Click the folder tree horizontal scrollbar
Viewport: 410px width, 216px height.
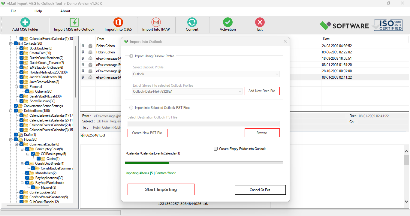pyautogui.click(x=28, y=206)
